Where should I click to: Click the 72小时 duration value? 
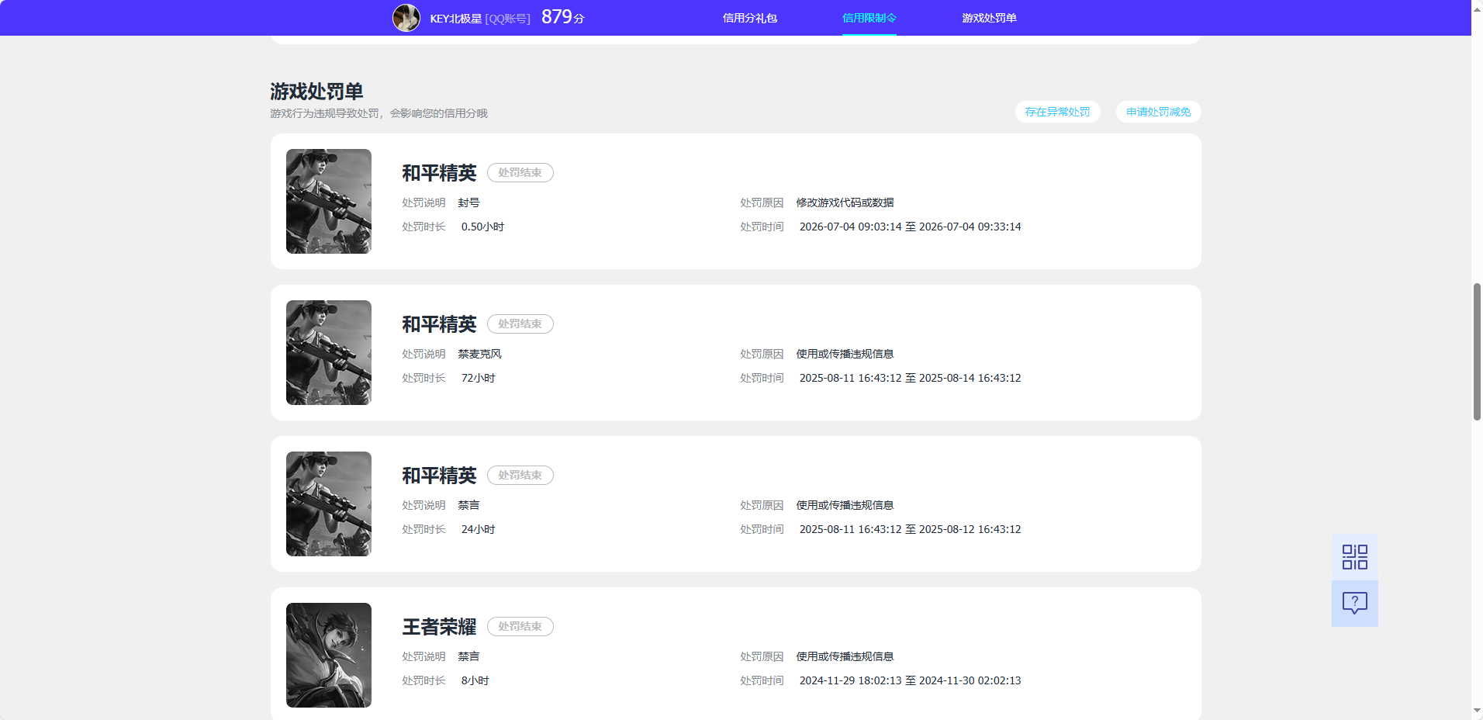(x=478, y=378)
